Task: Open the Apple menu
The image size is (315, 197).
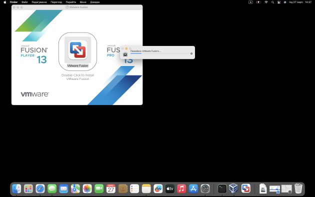Action: pos(5,2)
